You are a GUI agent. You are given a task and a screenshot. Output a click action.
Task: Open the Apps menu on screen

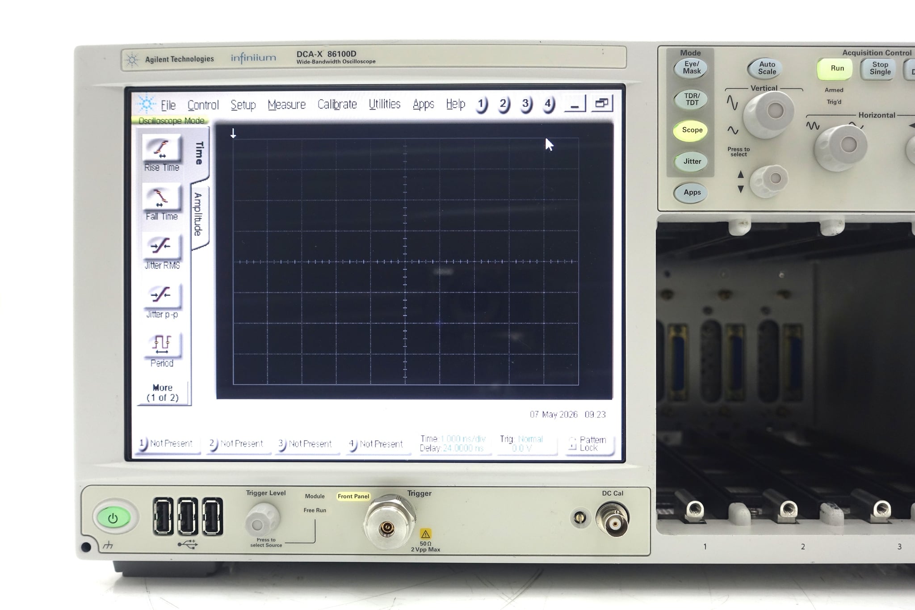423,104
